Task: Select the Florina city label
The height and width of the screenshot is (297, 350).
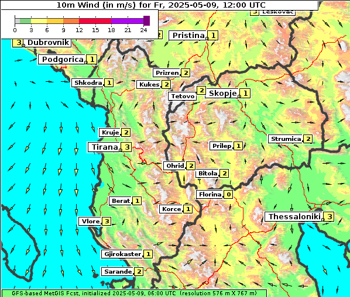Action: (210, 195)
